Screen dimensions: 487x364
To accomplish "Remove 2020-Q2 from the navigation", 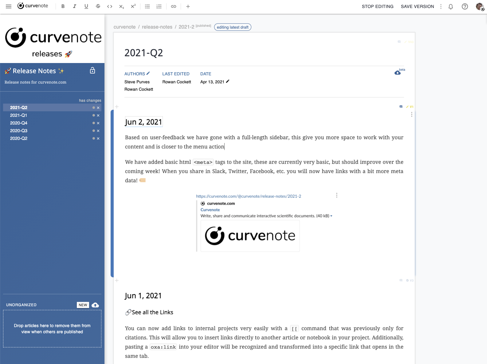I will point(98,139).
